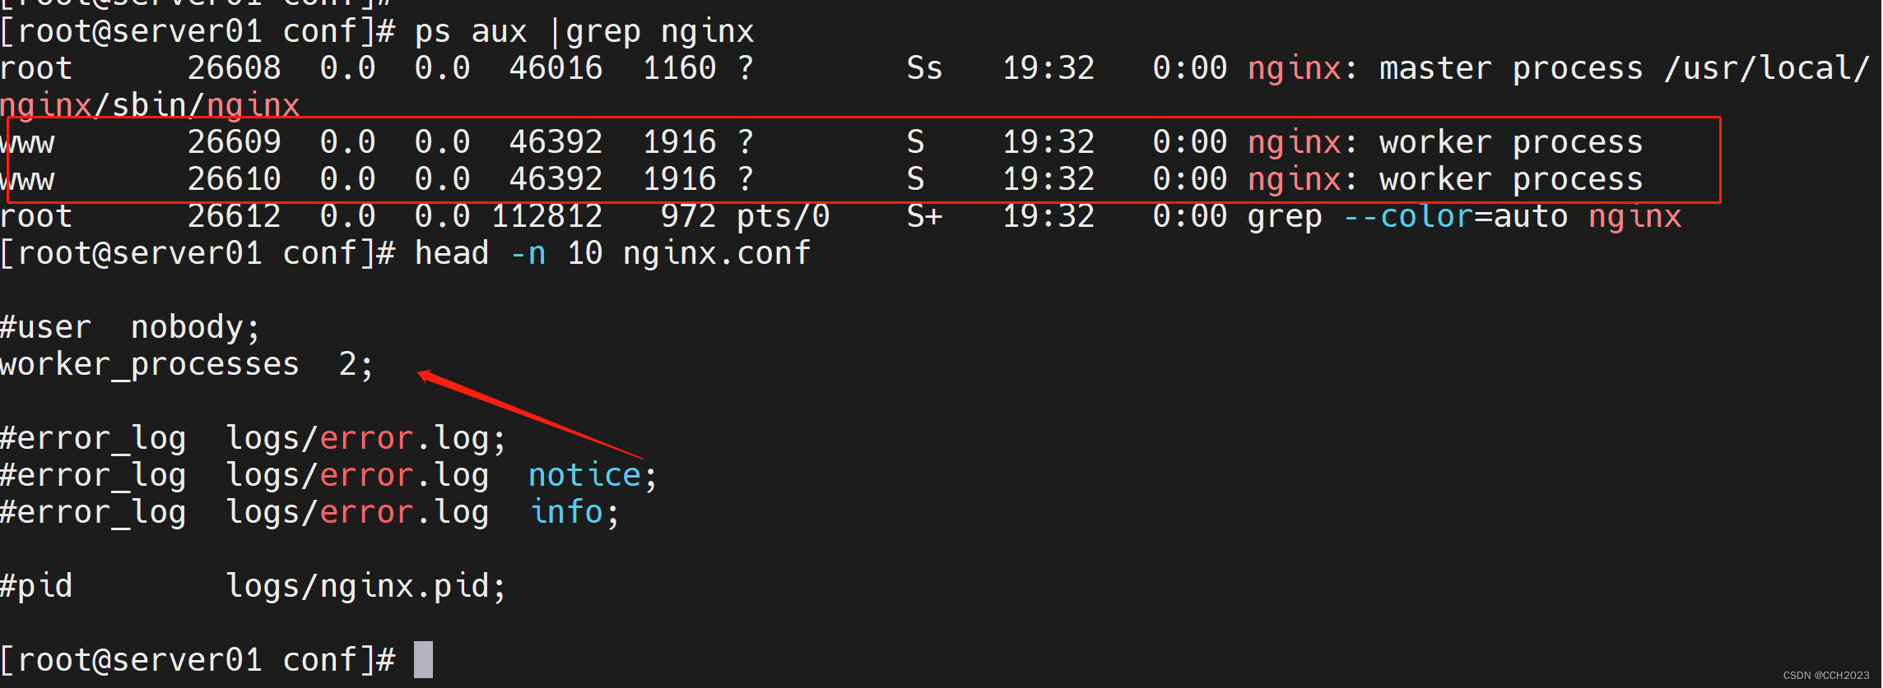The height and width of the screenshot is (688, 1883).
Task: Click the '#pid' commented directive
Action: pyautogui.click(x=36, y=586)
